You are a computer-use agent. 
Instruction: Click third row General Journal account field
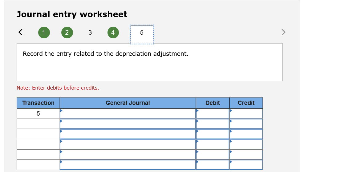pos(128,134)
